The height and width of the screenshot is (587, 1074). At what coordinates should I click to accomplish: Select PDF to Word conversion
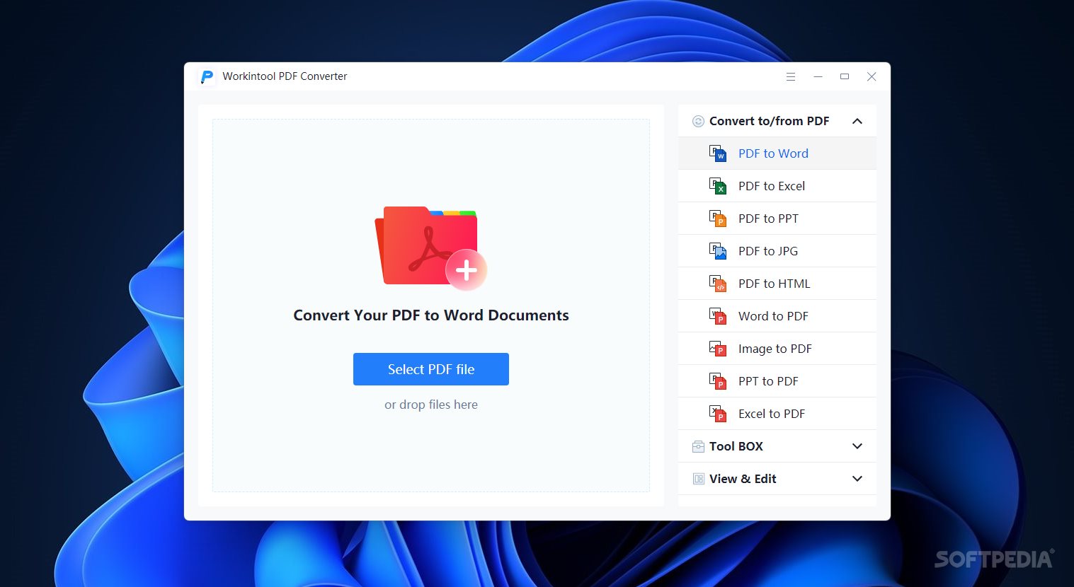click(x=777, y=153)
